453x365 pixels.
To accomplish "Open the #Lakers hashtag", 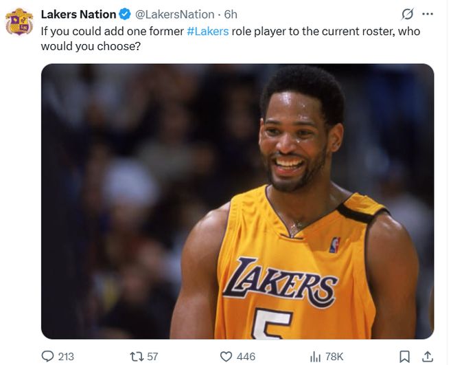I will tap(207, 32).
